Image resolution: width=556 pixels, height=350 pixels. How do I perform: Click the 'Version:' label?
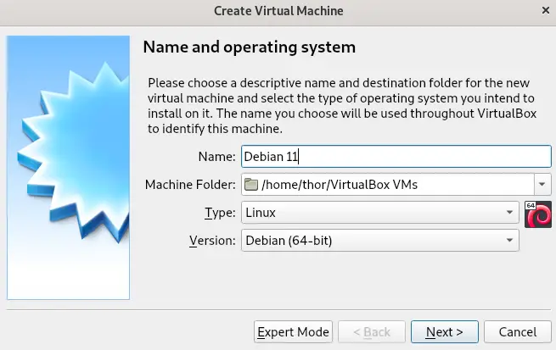(x=212, y=241)
